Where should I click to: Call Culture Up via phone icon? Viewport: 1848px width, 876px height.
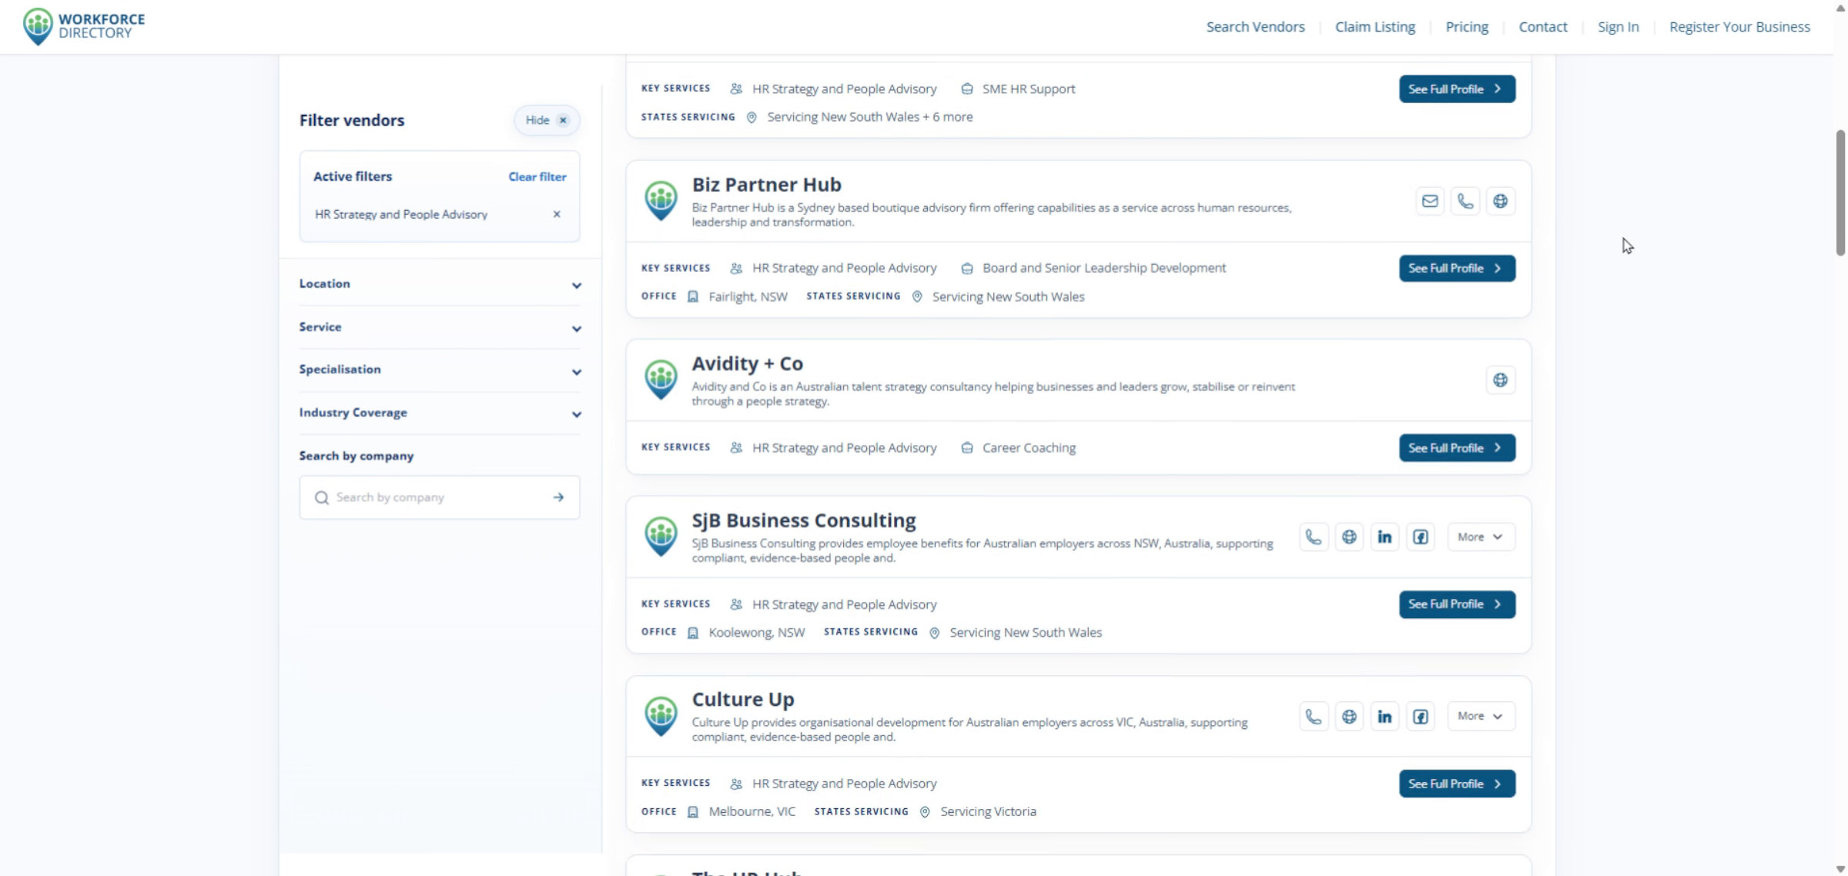(x=1314, y=717)
